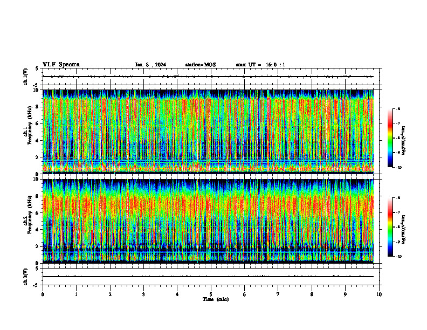The image size is (427, 330).
Task: Click the ch.1 voltage waveform trace
Action: [208, 77]
